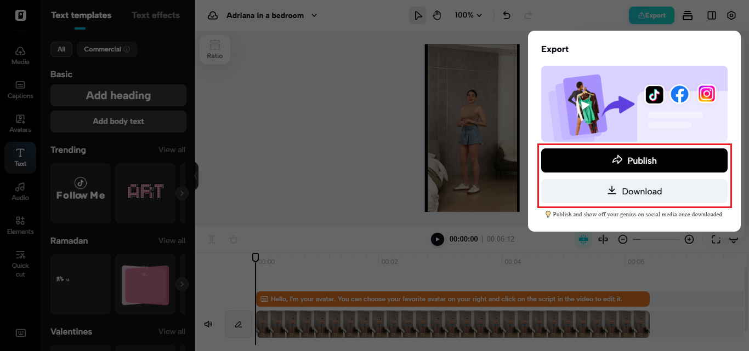Screen dimensions: 749x351
Task: Click the Download button
Action: click(x=634, y=191)
